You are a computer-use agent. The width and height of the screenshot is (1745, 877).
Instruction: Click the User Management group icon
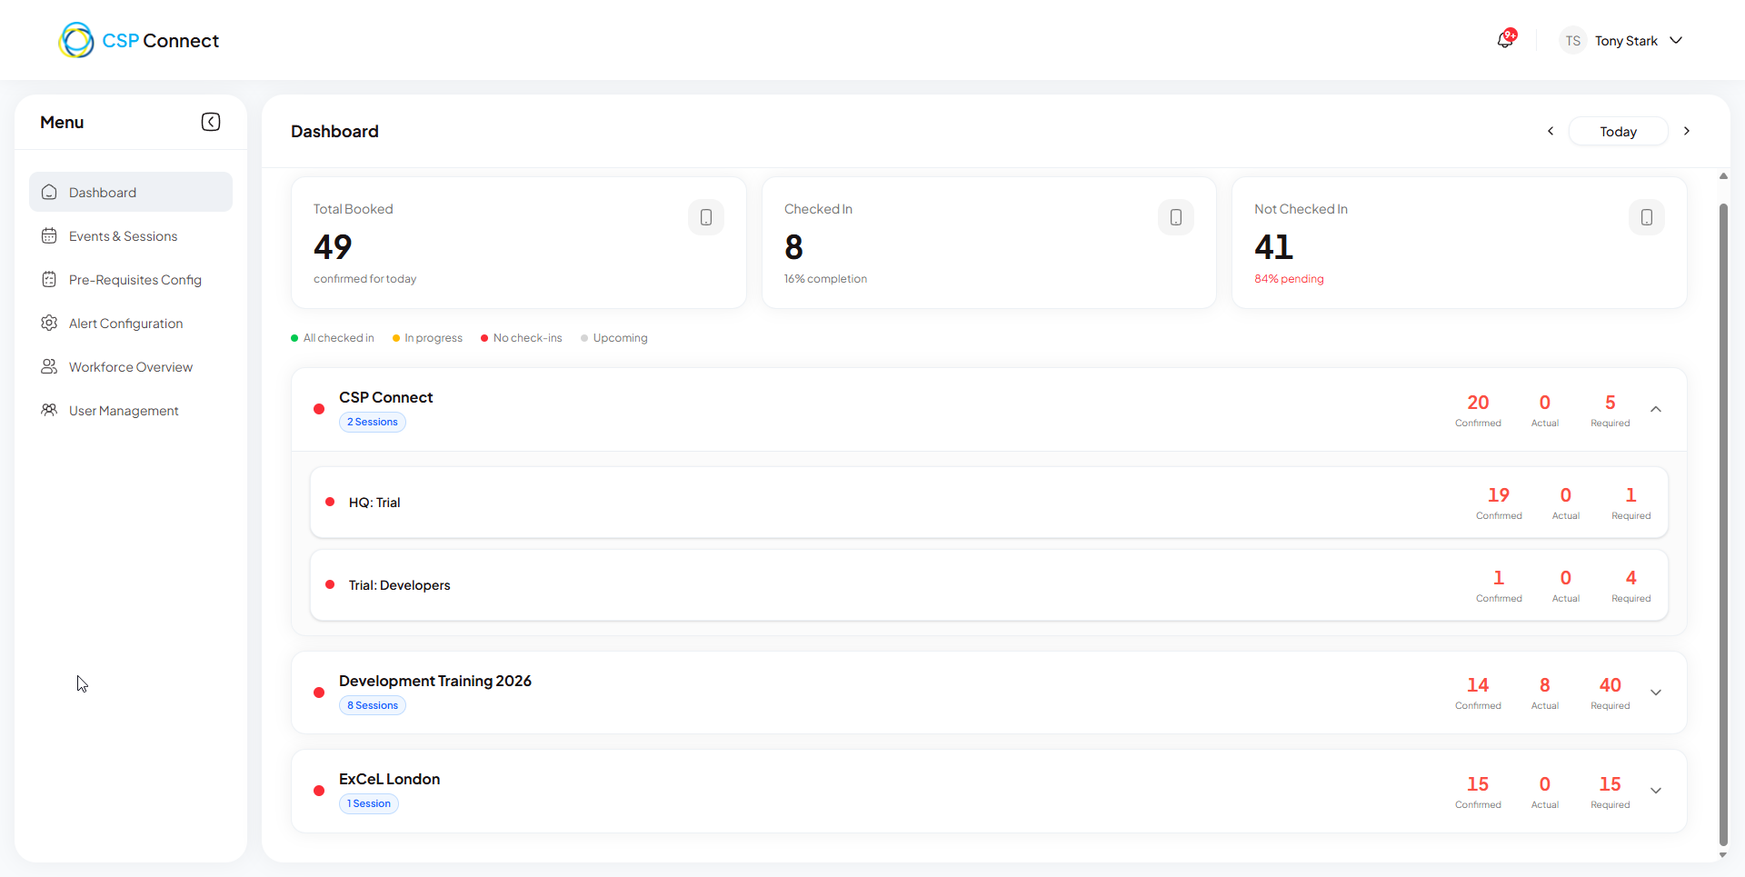coord(49,410)
